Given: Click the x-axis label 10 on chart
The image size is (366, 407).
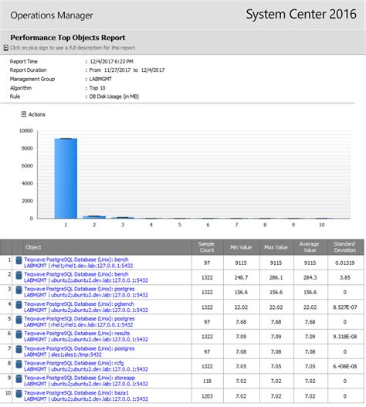Looking at the screenshot, I should pyautogui.click(x=322, y=225).
